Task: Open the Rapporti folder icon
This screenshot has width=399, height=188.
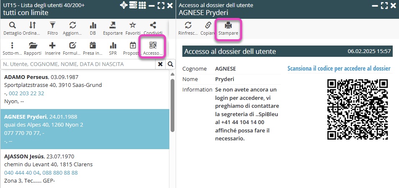Action: coord(33,48)
